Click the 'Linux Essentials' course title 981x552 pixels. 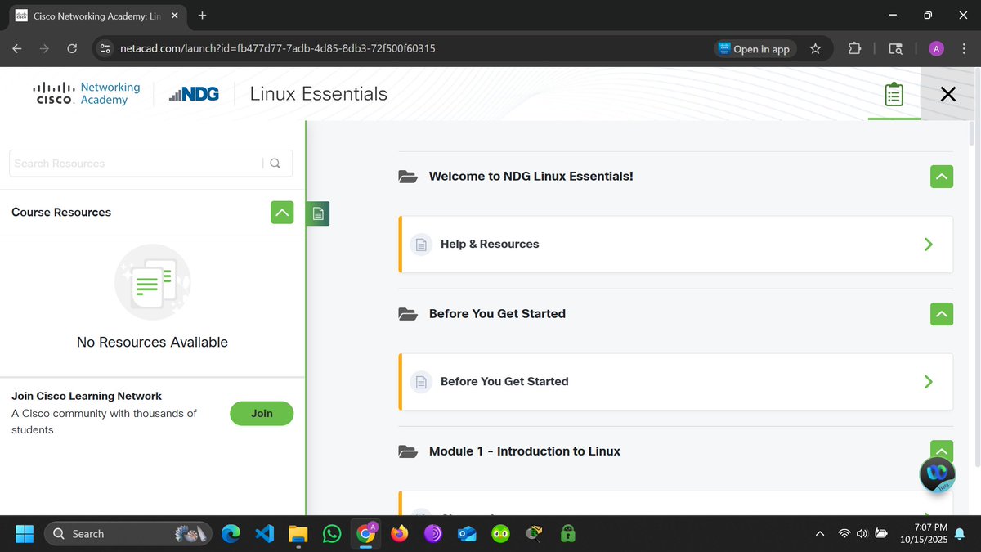tap(319, 94)
